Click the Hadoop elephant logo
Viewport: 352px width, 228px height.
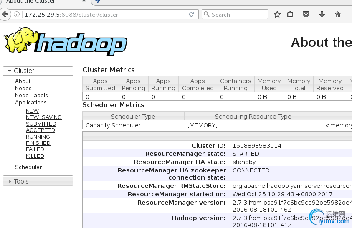[x=66, y=41]
